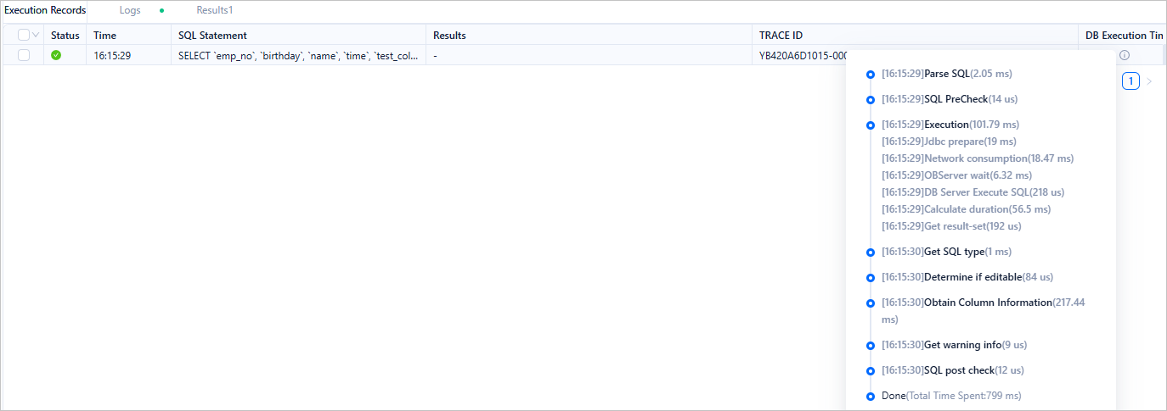1167x411 pixels.
Task: Click the info icon in DB Execution Time column
Action: click(x=1124, y=55)
